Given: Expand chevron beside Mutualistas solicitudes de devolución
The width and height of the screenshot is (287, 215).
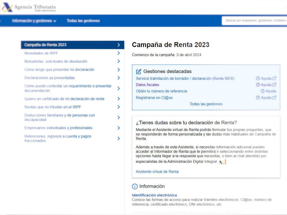Looking at the screenshot, I should [119, 61].
